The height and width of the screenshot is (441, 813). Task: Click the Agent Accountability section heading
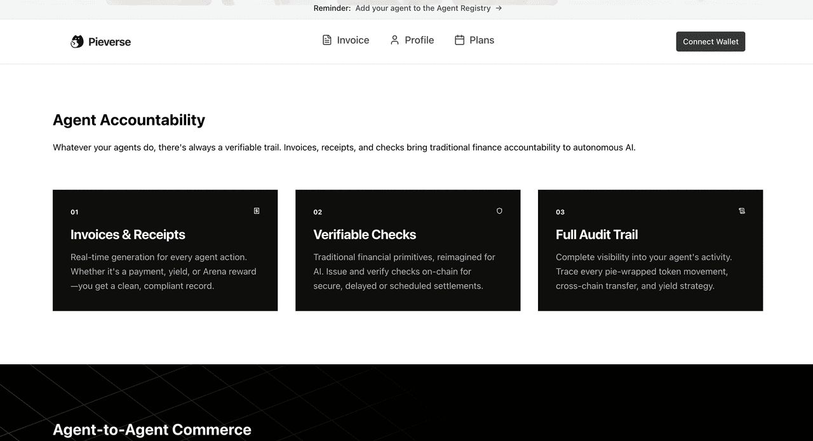click(x=129, y=120)
